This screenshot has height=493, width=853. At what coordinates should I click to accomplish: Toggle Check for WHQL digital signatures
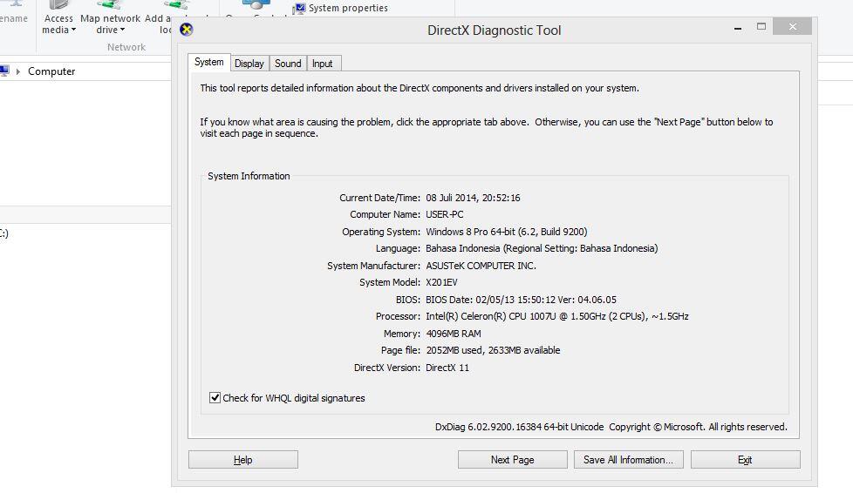point(215,398)
